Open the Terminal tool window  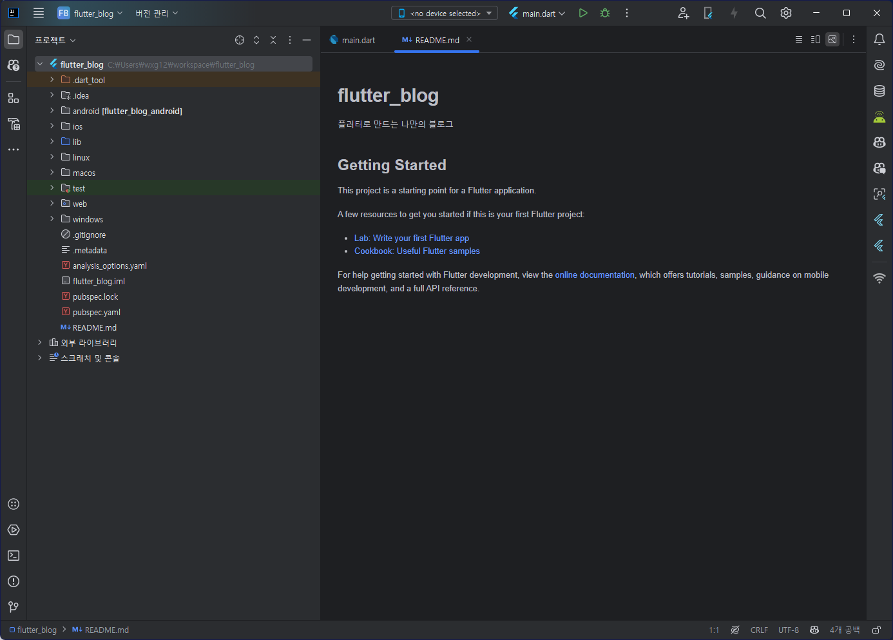pyautogui.click(x=14, y=556)
